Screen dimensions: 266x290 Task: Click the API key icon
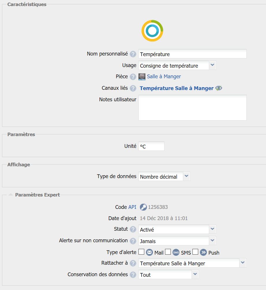point(143,207)
